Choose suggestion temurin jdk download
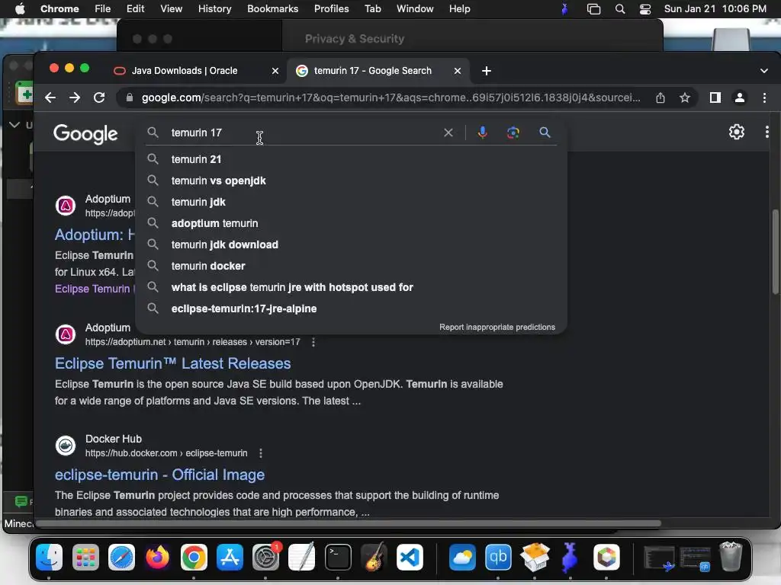Screen dimensions: 781x585 [x=351, y=245]
